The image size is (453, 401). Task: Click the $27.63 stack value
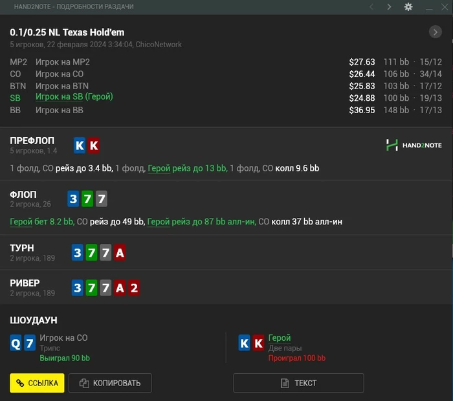tap(362, 62)
